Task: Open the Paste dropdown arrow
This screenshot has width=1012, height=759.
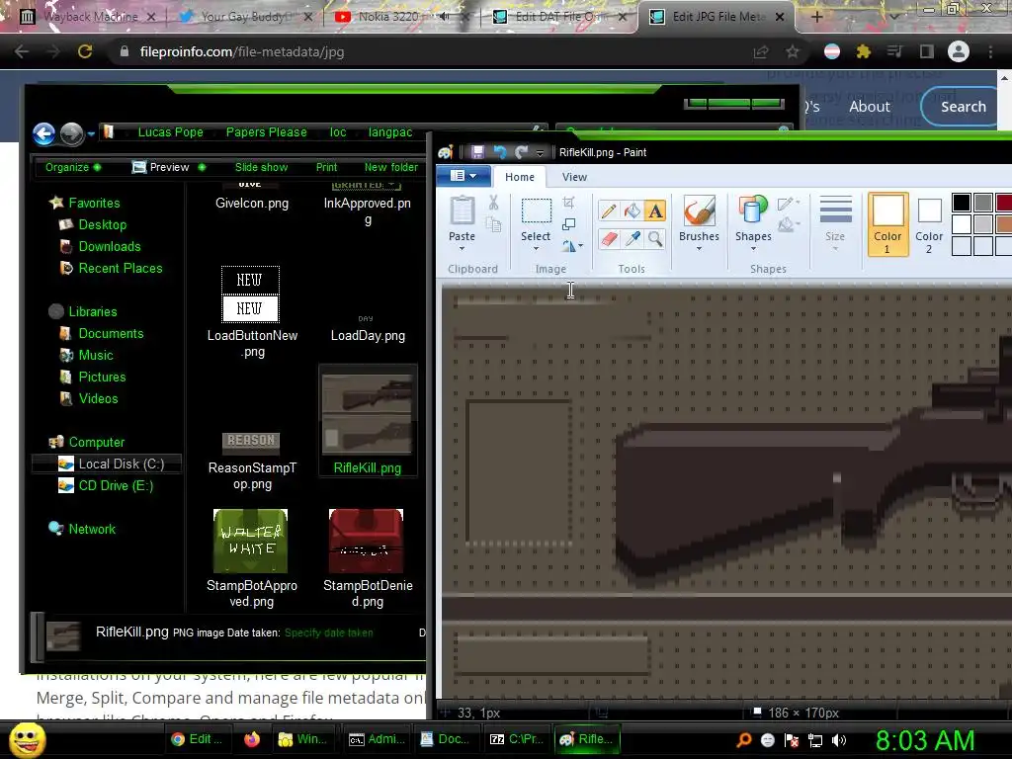Action: pyautogui.click(x=463, y=248)
